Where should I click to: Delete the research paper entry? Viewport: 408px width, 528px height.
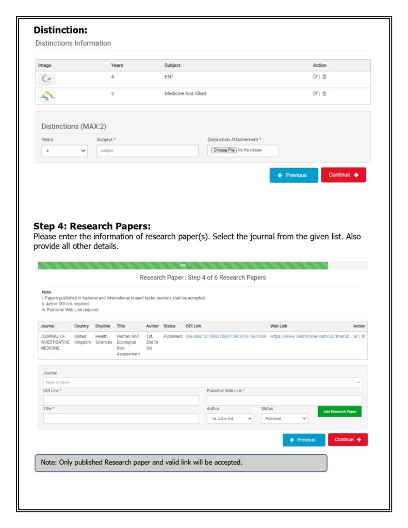click(363, 336)
